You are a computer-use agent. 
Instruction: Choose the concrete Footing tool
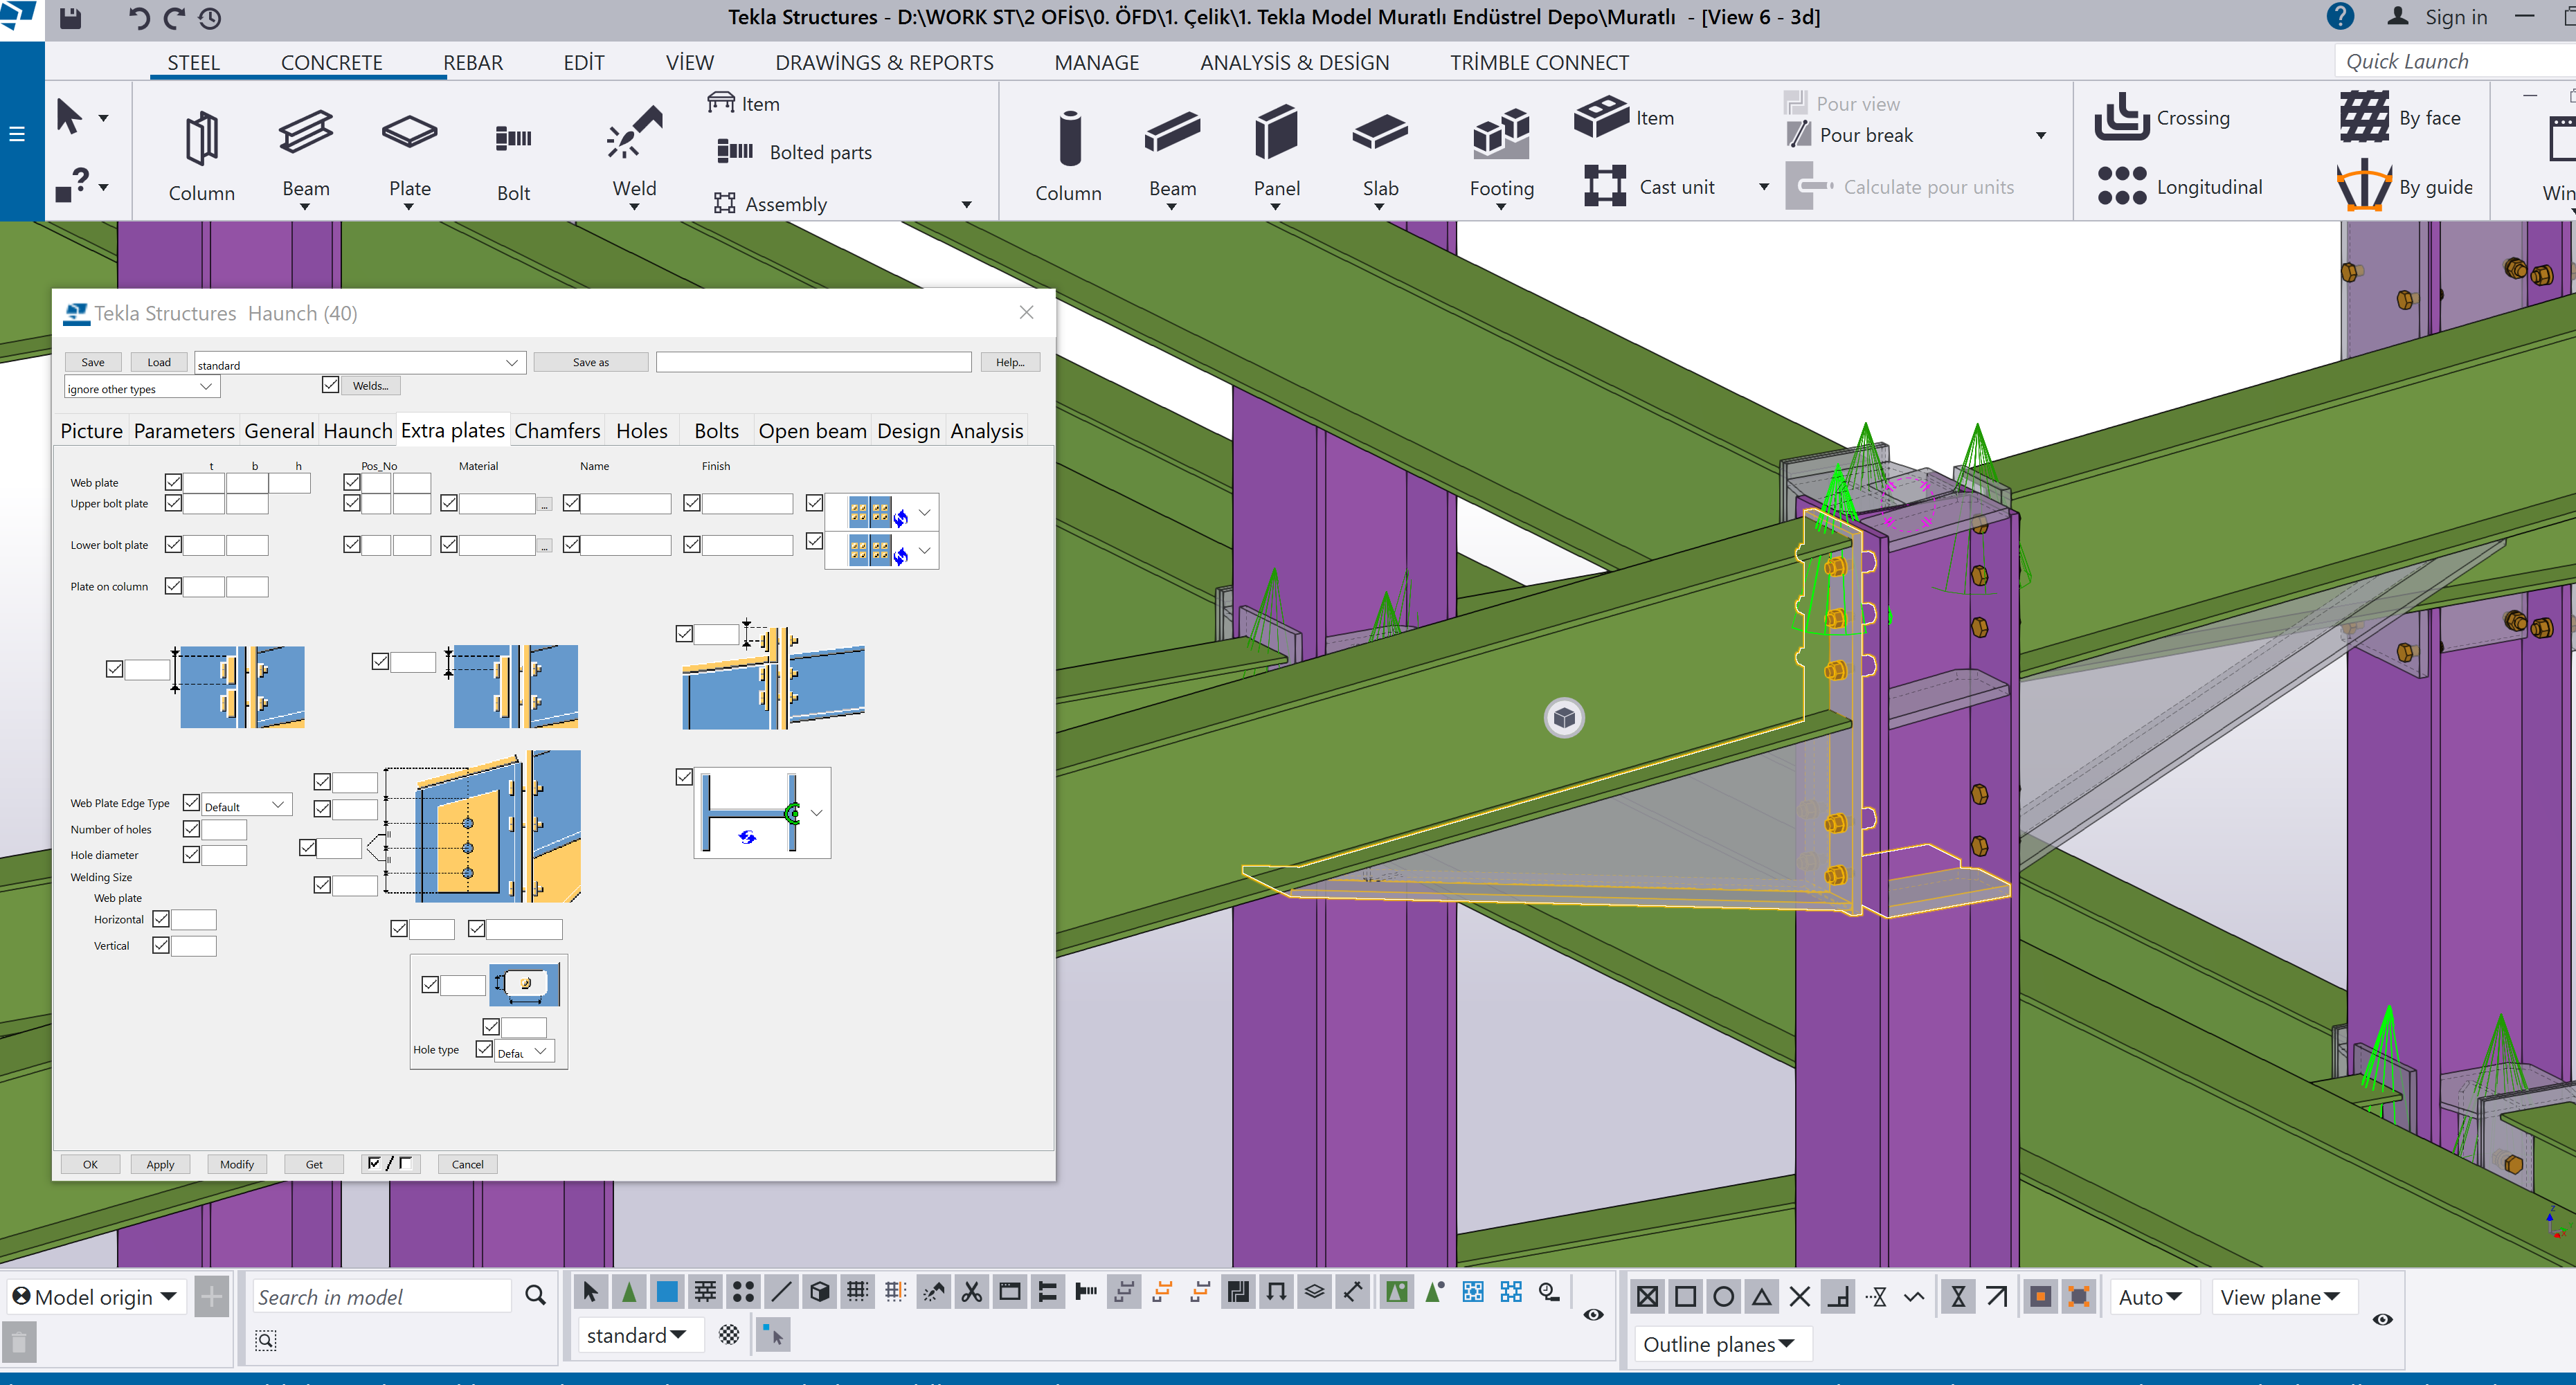1501,136
